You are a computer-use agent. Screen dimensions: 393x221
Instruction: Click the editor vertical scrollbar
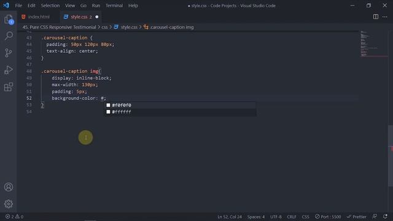click(391, 155)
